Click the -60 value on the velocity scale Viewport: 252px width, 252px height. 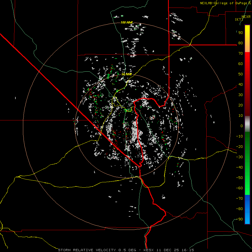[x=239, y=188]
